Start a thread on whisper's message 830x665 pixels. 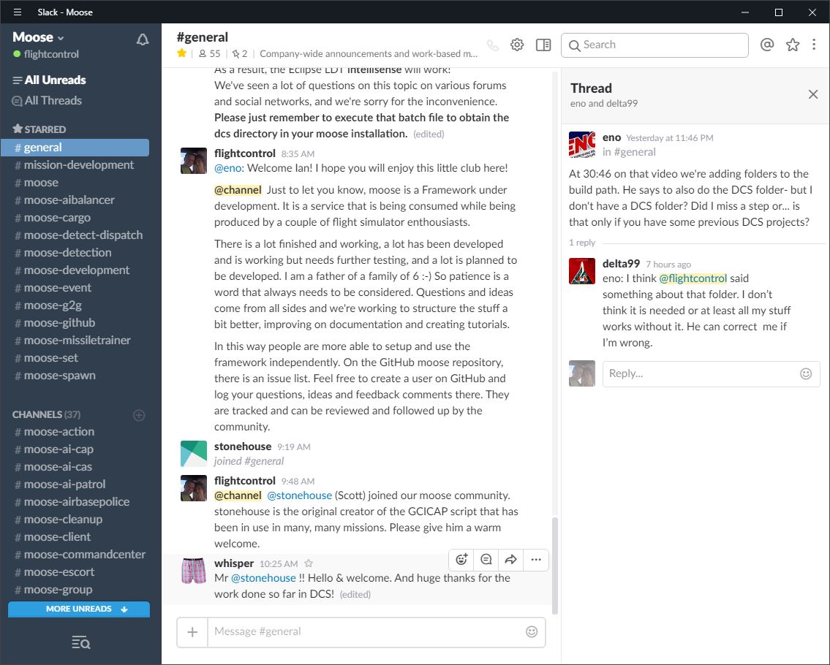486,559
